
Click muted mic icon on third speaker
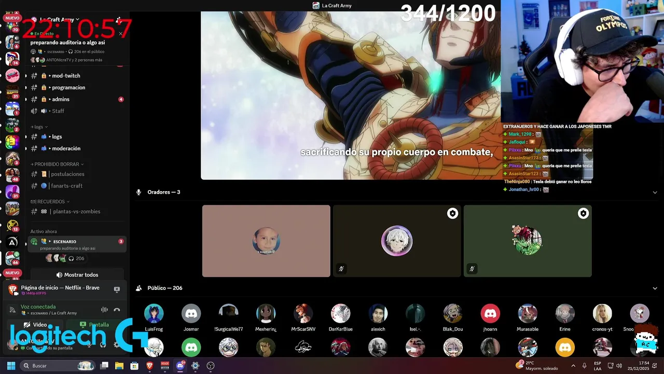pyautogui.click(x=472, y=269)
